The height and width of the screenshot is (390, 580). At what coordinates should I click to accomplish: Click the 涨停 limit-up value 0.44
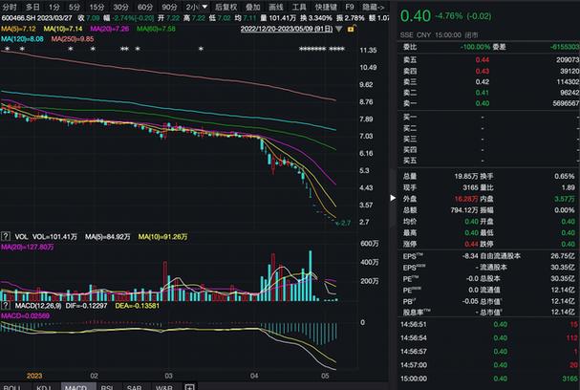pyautogui.click(x=471, y=244)
